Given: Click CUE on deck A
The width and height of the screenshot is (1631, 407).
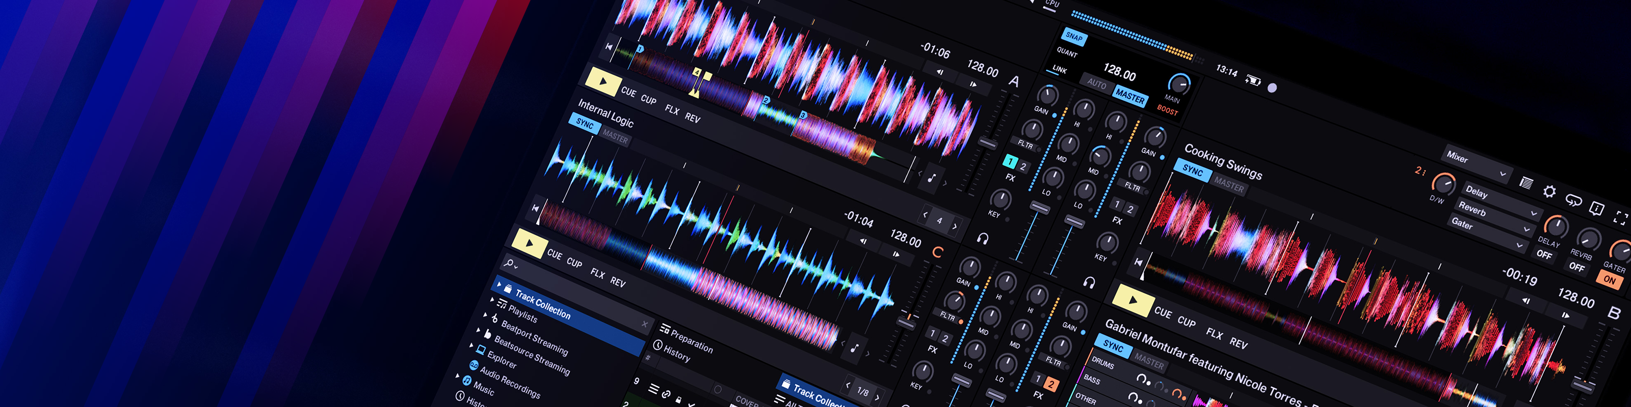Looking at the screenshot, I should [628, 92].
